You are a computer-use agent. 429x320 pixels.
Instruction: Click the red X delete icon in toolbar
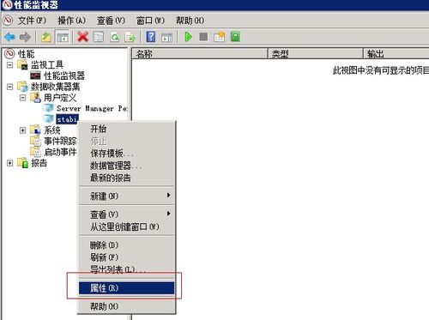pos(82,37)
